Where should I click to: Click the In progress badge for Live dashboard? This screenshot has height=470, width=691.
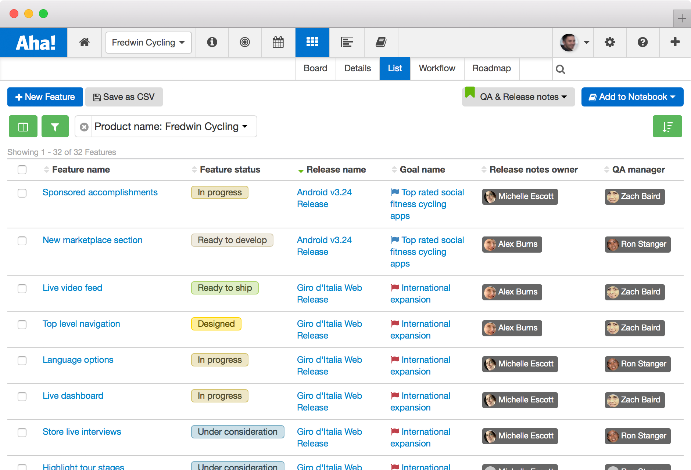coord(220,396)
